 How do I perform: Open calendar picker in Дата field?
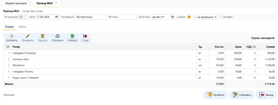point(56,17)
